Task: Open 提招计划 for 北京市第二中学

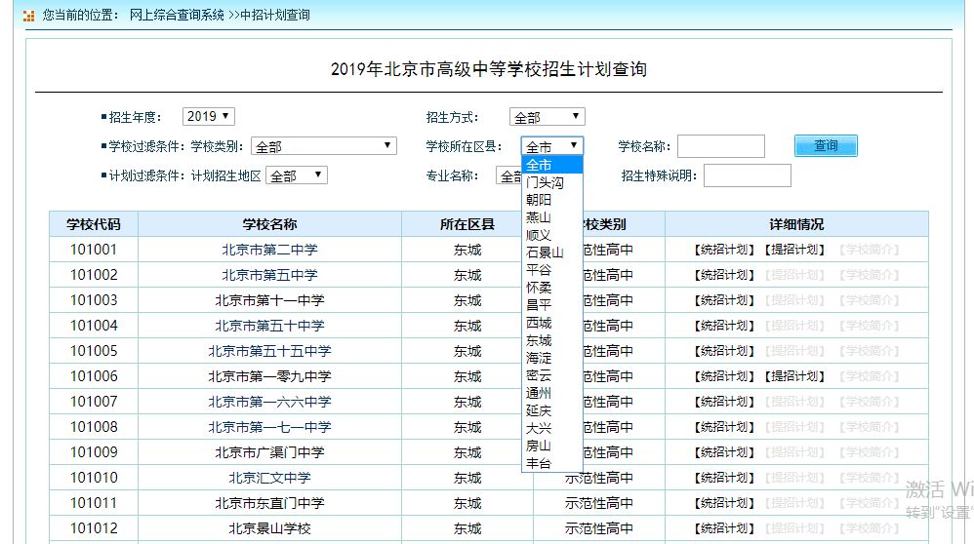Action: point(794,250)
